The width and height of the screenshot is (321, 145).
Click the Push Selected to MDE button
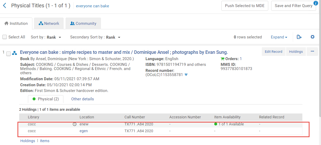coord(245,6)
